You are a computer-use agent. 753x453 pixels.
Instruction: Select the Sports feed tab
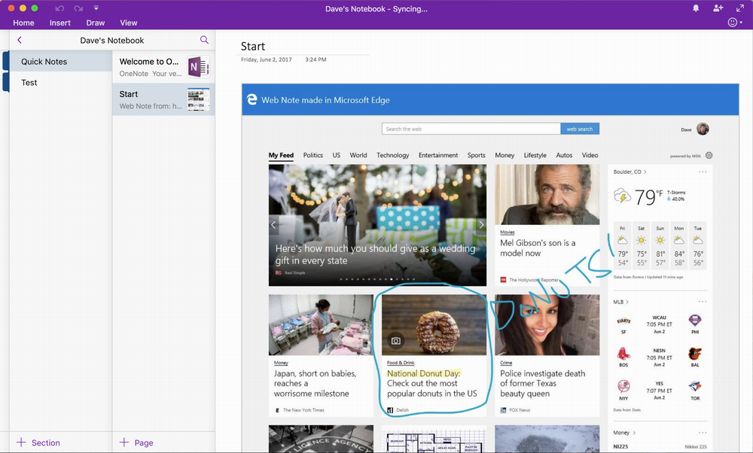coord(477,156)
